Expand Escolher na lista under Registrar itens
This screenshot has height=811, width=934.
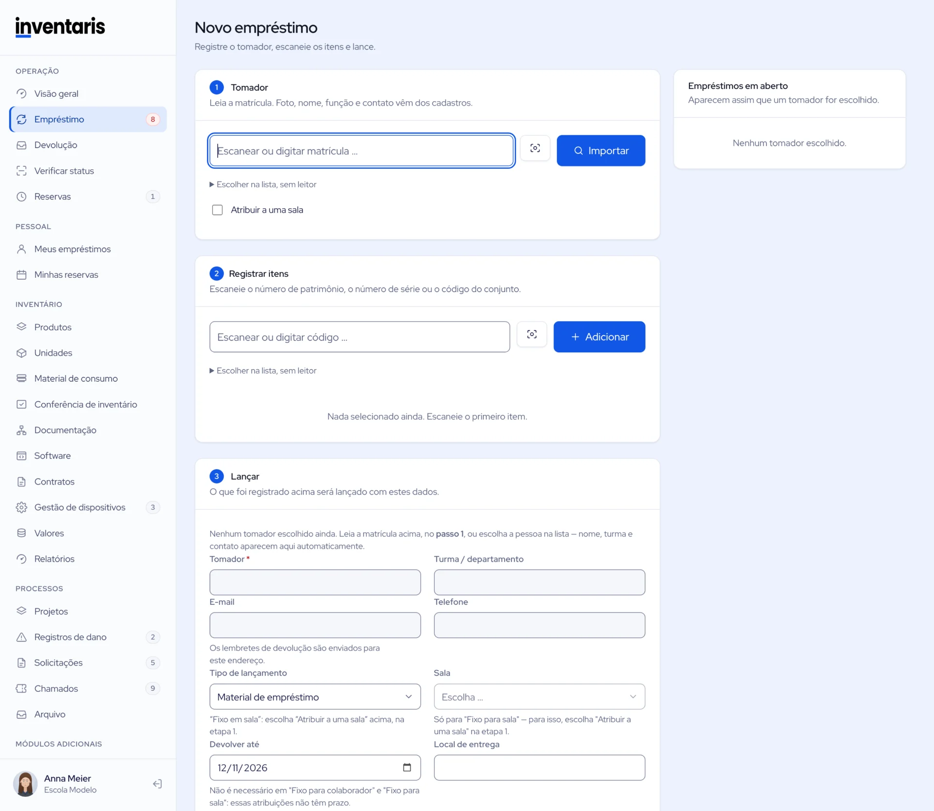point(263,371)
